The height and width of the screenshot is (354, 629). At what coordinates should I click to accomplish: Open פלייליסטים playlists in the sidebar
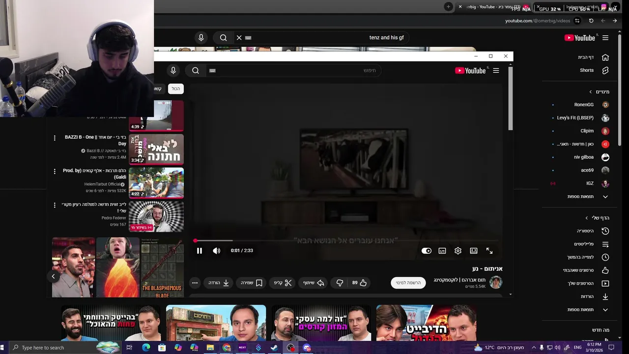(591, 244)
